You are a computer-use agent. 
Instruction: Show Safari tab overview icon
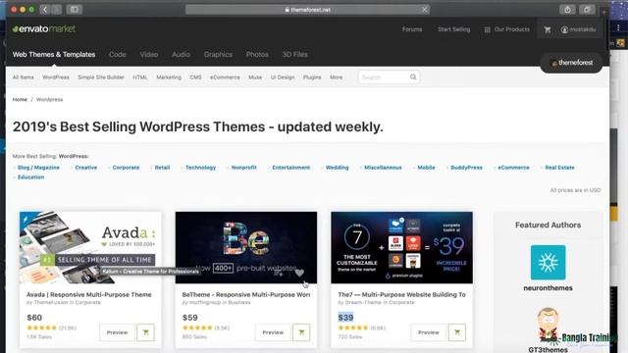[x=587, y=9]
